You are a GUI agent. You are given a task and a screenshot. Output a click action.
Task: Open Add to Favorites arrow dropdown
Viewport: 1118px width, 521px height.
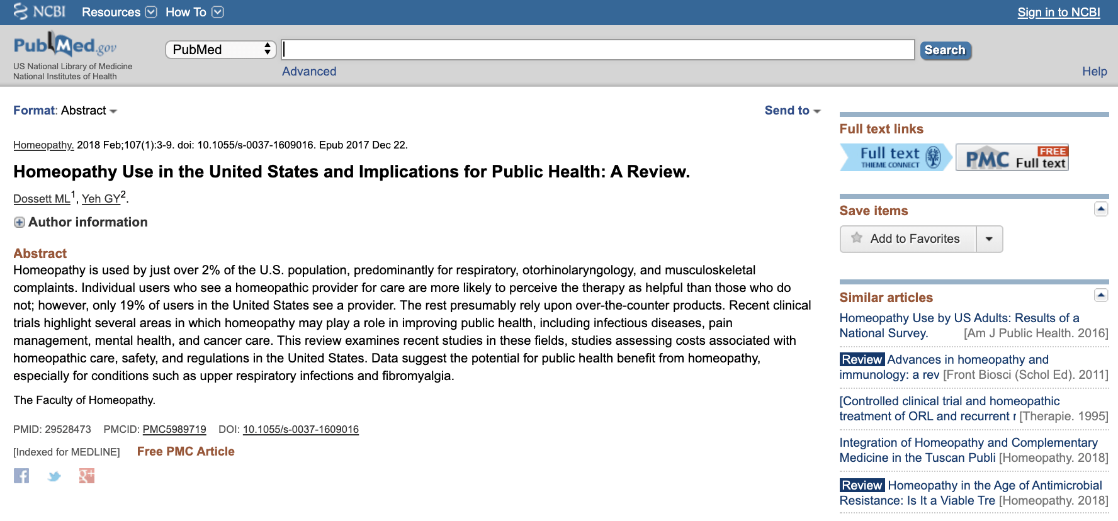click(x=989, y=239)
